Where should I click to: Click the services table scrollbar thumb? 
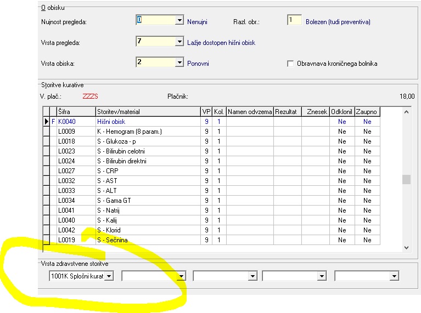406,179
